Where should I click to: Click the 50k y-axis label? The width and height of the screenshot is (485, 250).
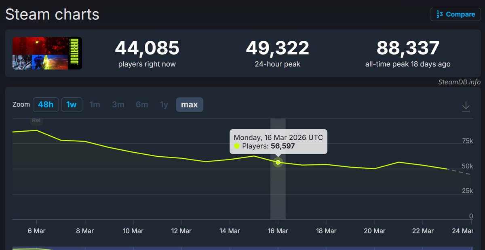pyautogui.click(x=467, y=166)
